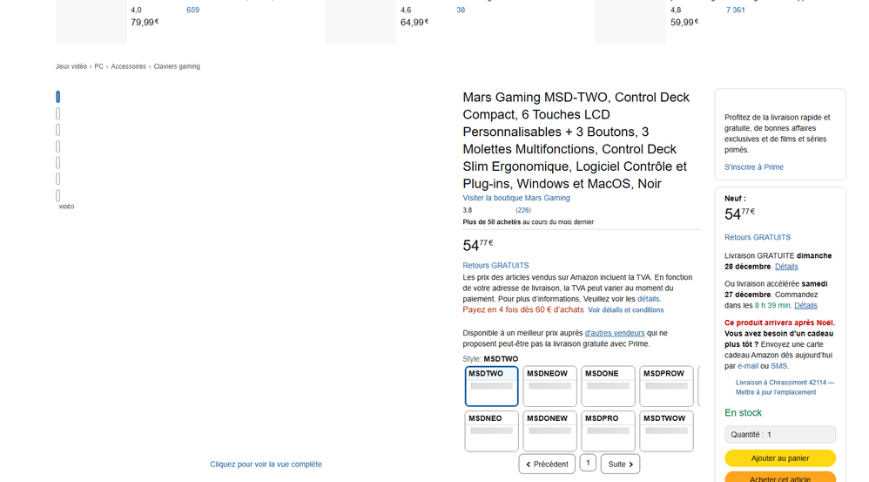
Task: Select the MSDTWOW style option
Action: [x=666, y=431]
